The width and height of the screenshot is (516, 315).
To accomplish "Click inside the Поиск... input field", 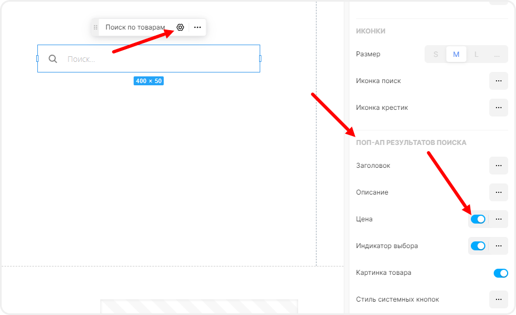I will 156,59.
